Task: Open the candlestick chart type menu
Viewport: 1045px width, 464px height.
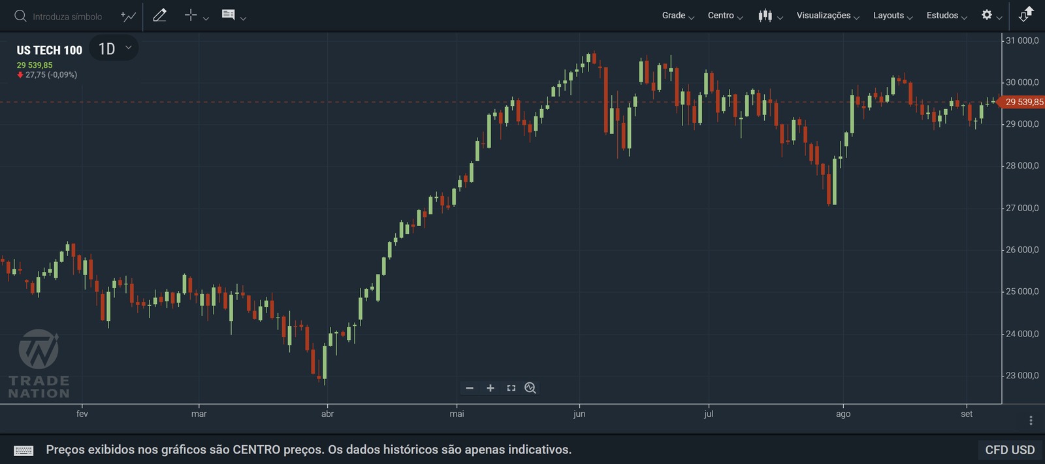Action: [770, 16]
